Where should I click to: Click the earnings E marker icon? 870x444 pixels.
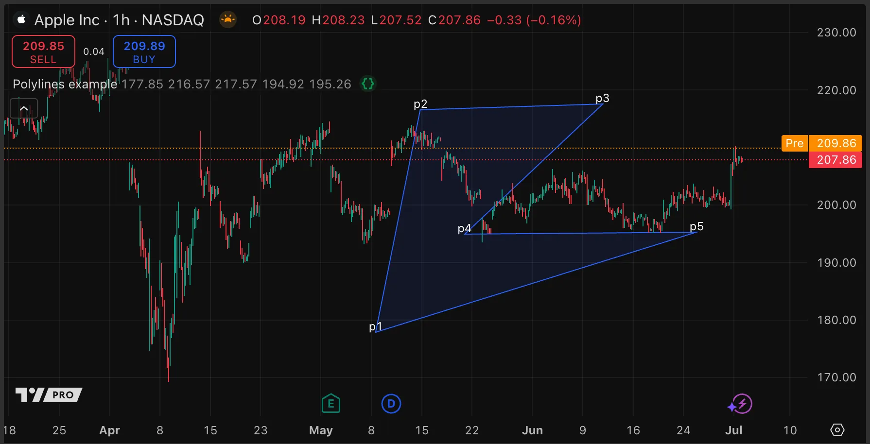pos(331,404)
